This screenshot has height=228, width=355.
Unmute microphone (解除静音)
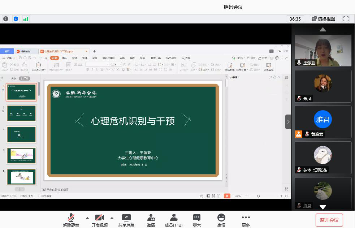(x=71, y=220)
